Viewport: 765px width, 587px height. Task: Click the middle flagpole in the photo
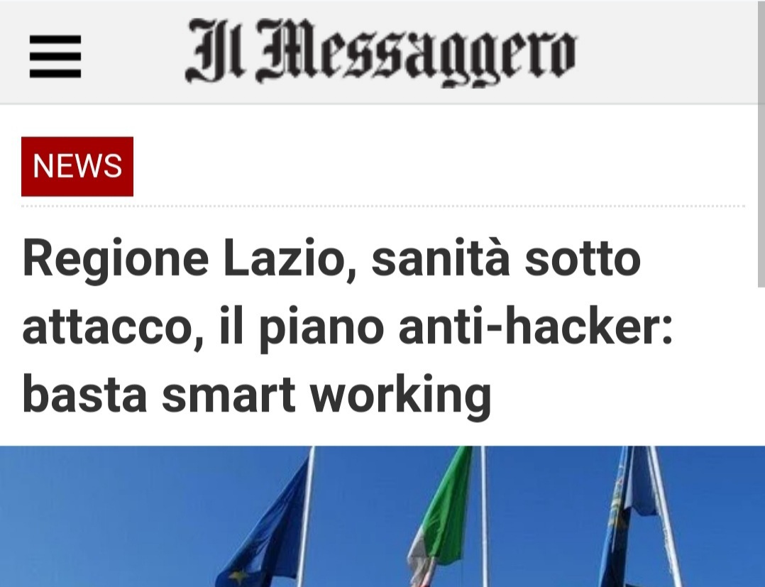point(483,516)
